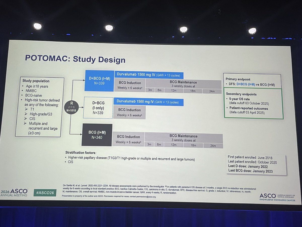Click the "24m" cell in BCG (I+M) control arm
Viewport: 302px width, 227px height.
(213, 146)
